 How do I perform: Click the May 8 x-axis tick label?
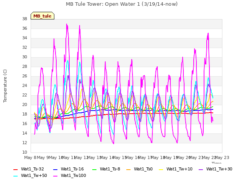[30, 157]
